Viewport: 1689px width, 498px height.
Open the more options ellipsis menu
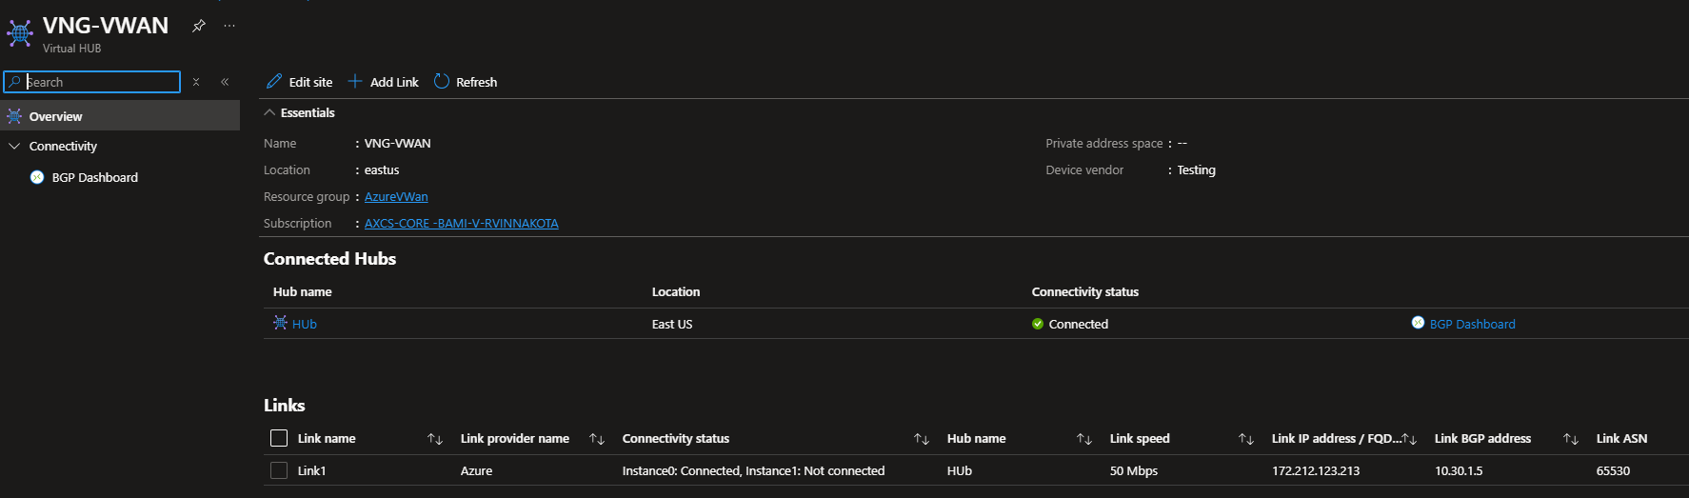[x=229, y=26]
